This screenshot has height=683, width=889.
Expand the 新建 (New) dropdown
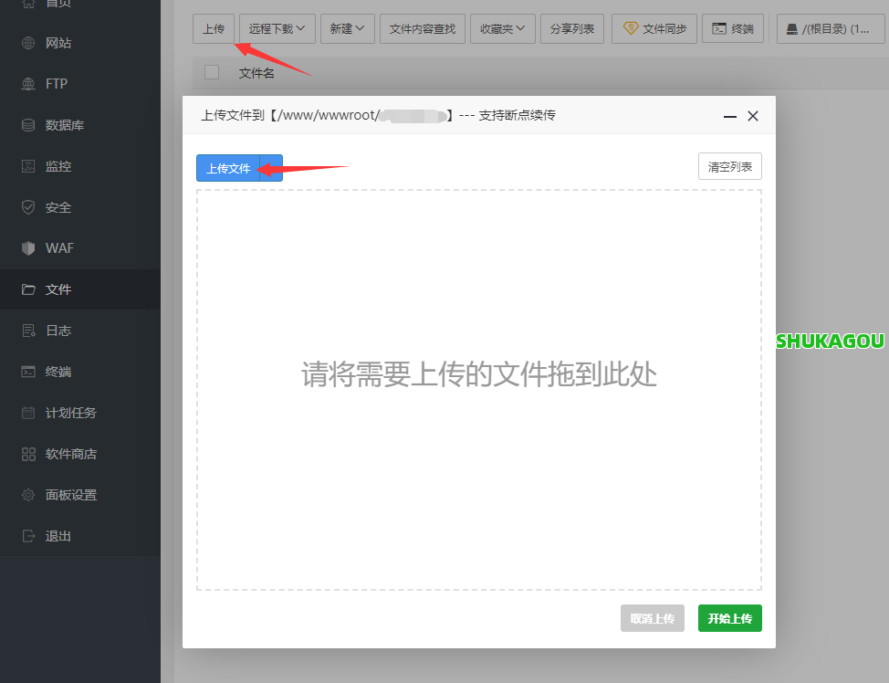(347, 28)
